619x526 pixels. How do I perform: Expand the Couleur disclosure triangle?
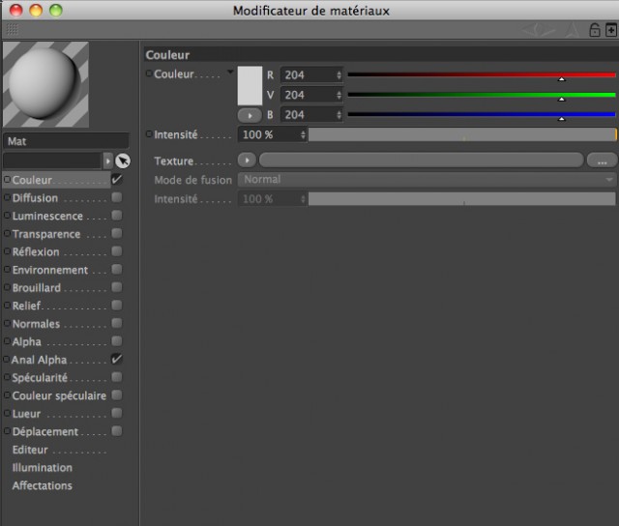click(x=230, y=72)
